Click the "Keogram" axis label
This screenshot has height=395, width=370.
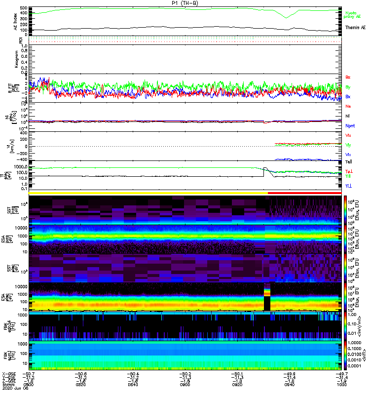click(x=16, y=59)
